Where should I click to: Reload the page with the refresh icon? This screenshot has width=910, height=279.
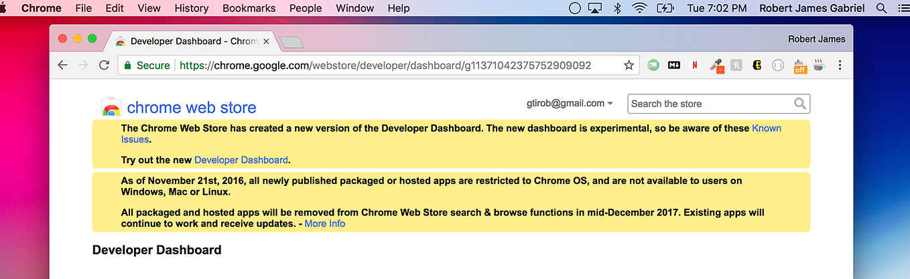[x=104, y=65]
